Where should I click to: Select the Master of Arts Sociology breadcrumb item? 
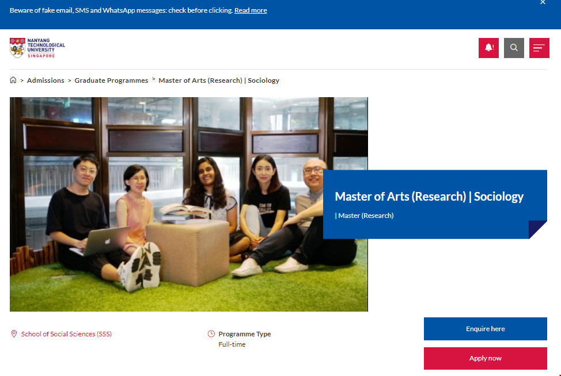coord(218,80)
